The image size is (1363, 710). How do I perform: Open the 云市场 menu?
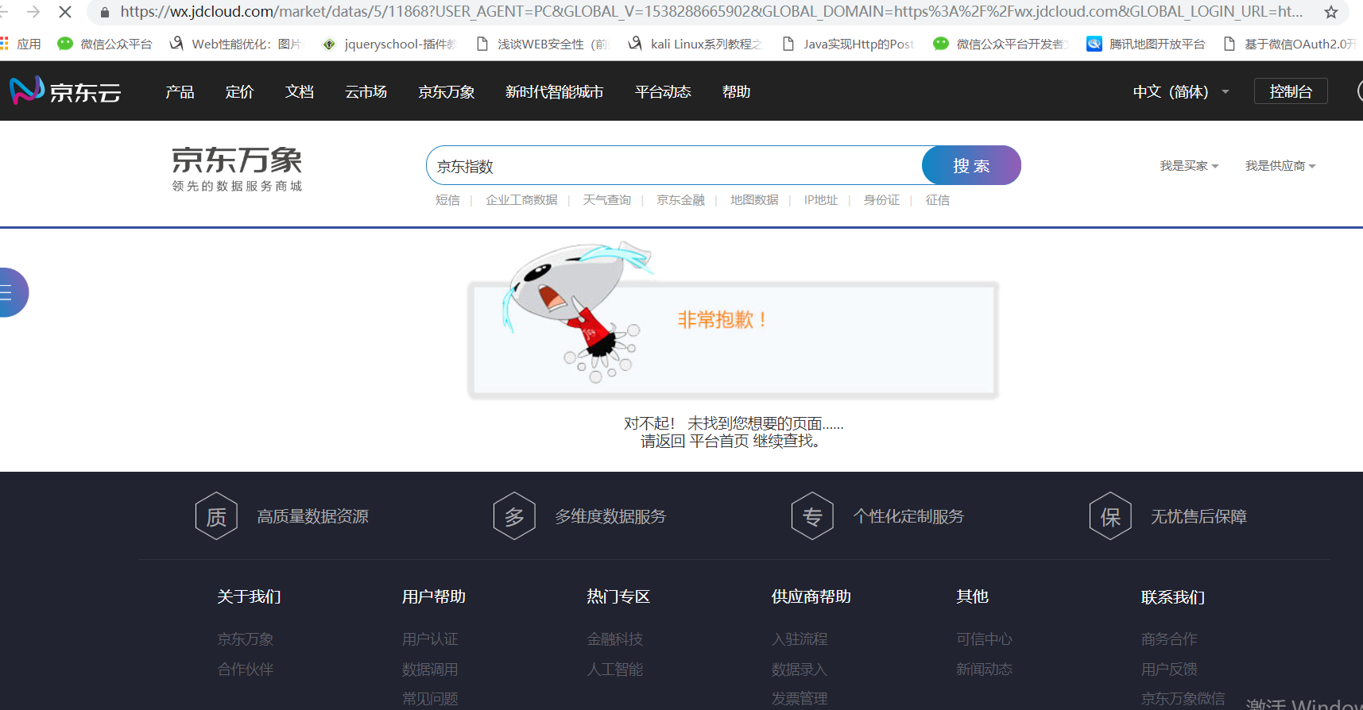tap(366, 91)
